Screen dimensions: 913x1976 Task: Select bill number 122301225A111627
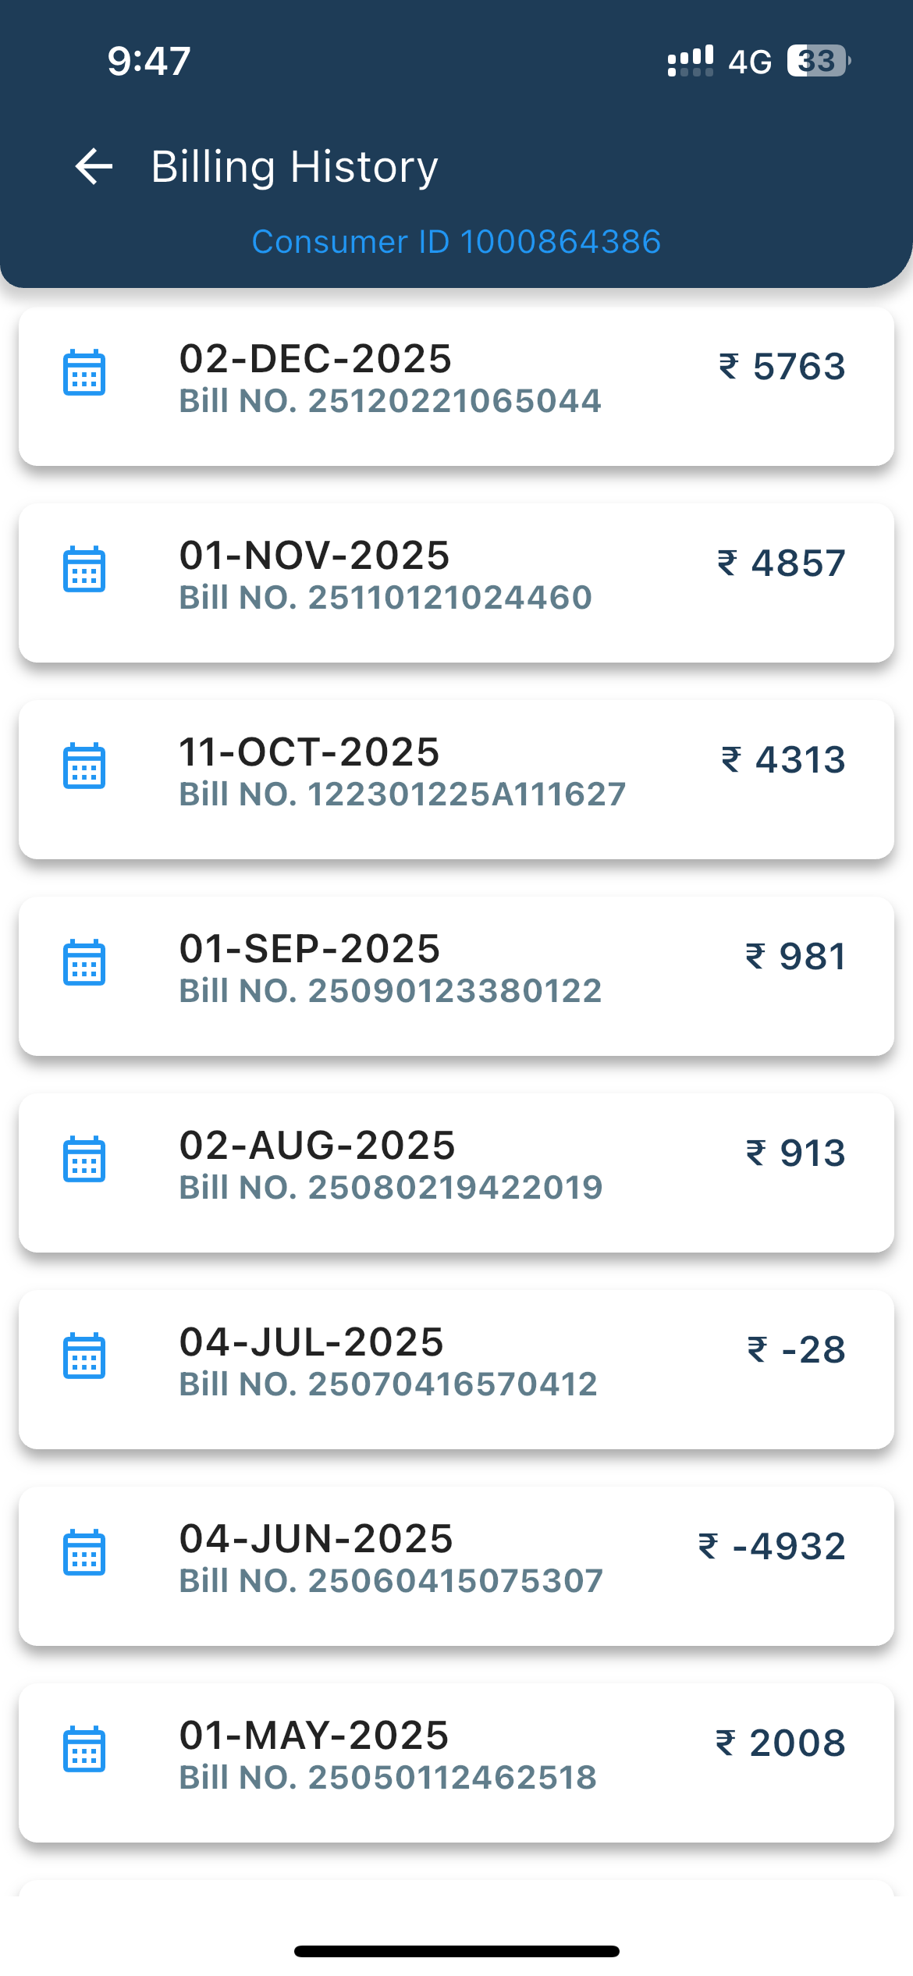402,794
